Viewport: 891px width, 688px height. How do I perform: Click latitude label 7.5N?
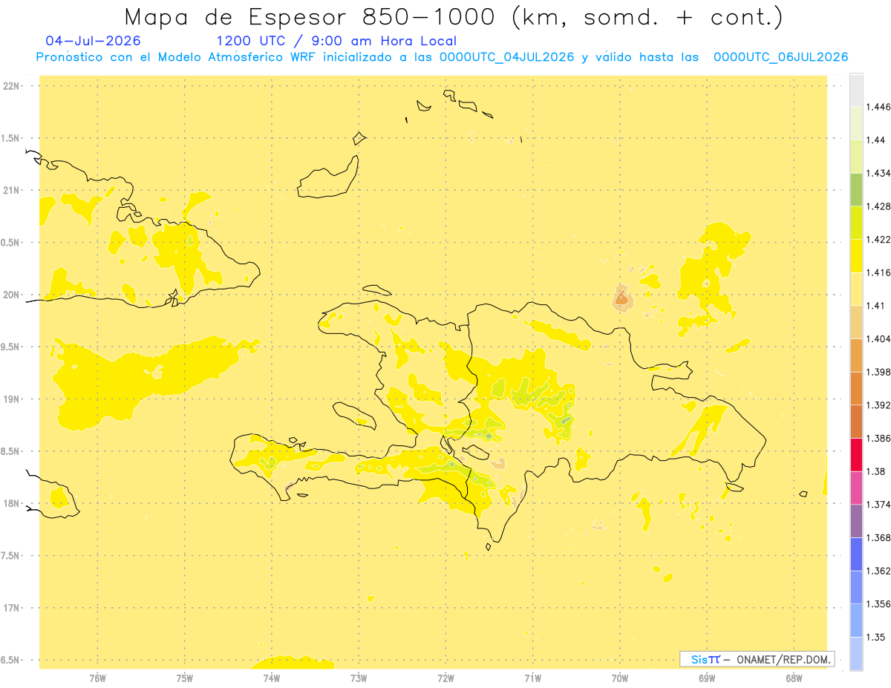[10, 556]
